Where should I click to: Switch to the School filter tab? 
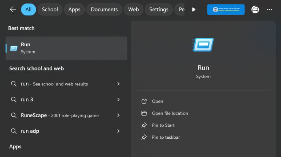point(50,9)
